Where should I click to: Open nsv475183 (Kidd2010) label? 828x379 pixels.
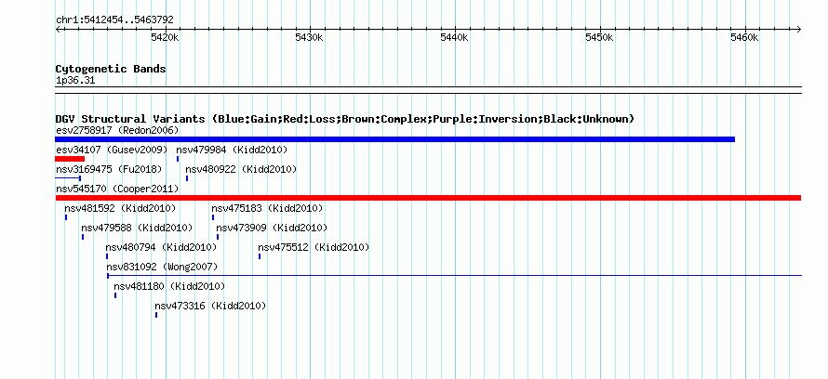pos(267,208)
